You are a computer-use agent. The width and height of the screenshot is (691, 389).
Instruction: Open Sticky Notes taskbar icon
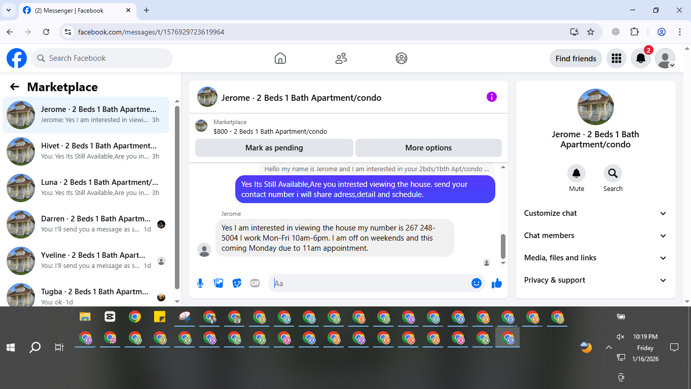tap(160, 317)
